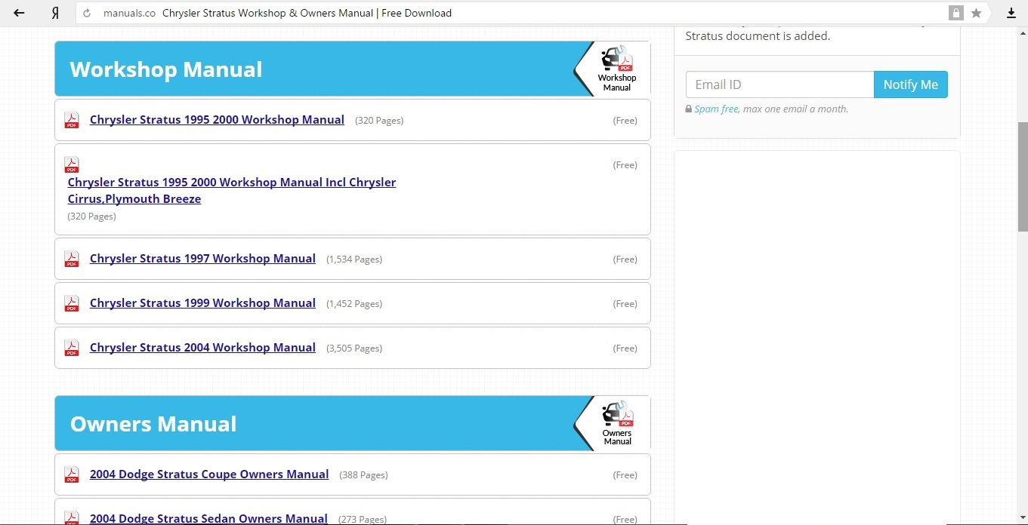The height and width of the screenshot is (525, 1028).
Task: Open the browser downloads arrow icon
Action: [x=1011, y=13]
